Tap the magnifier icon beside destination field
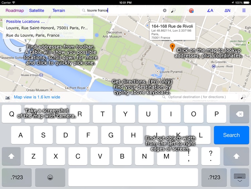 click(x=243, y=97)
